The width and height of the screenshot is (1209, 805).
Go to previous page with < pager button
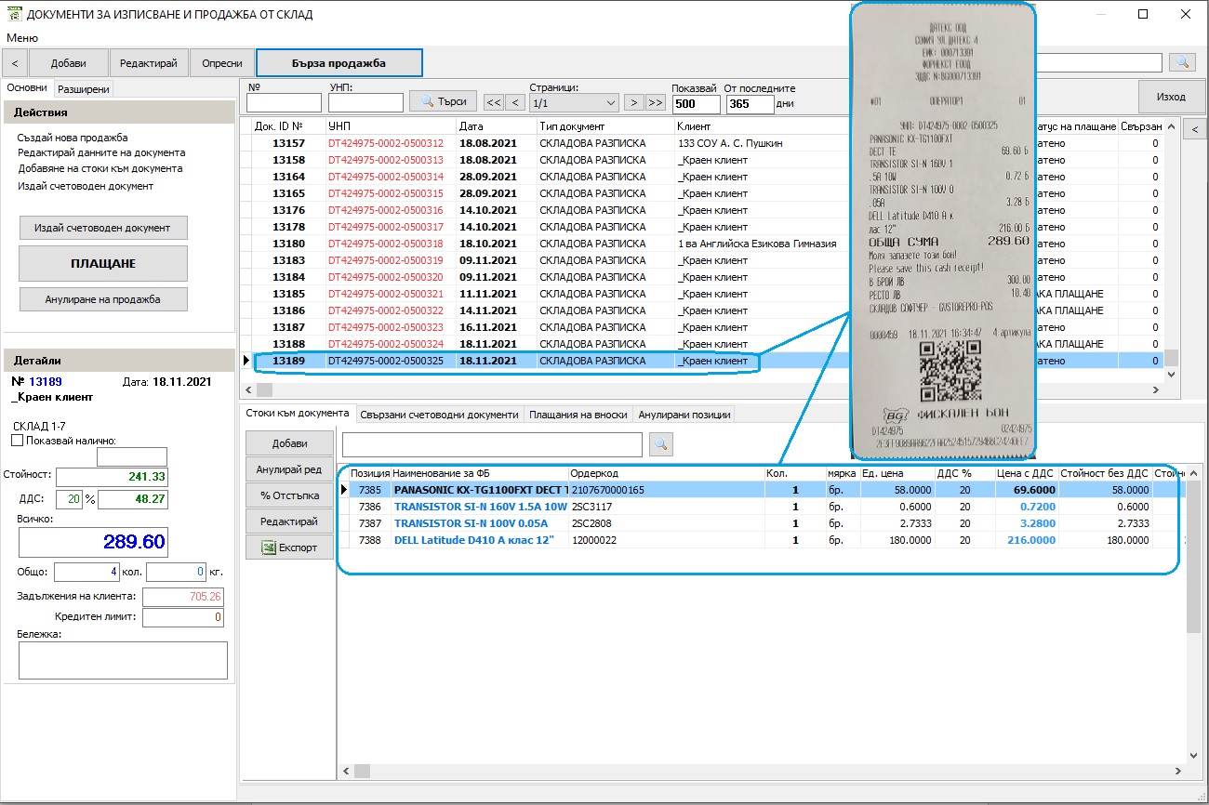tap(514, 102)
